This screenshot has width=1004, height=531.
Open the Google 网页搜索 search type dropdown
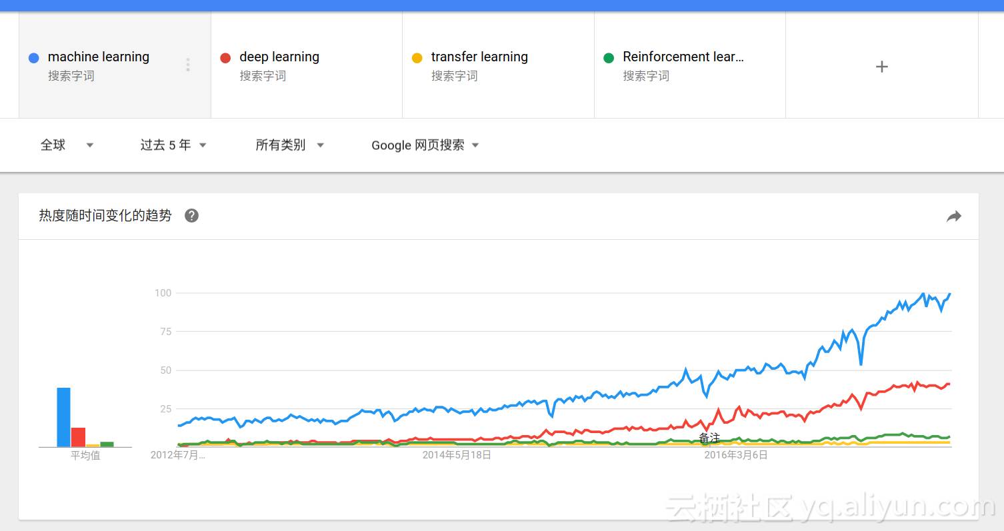click(x=425, y=145)
